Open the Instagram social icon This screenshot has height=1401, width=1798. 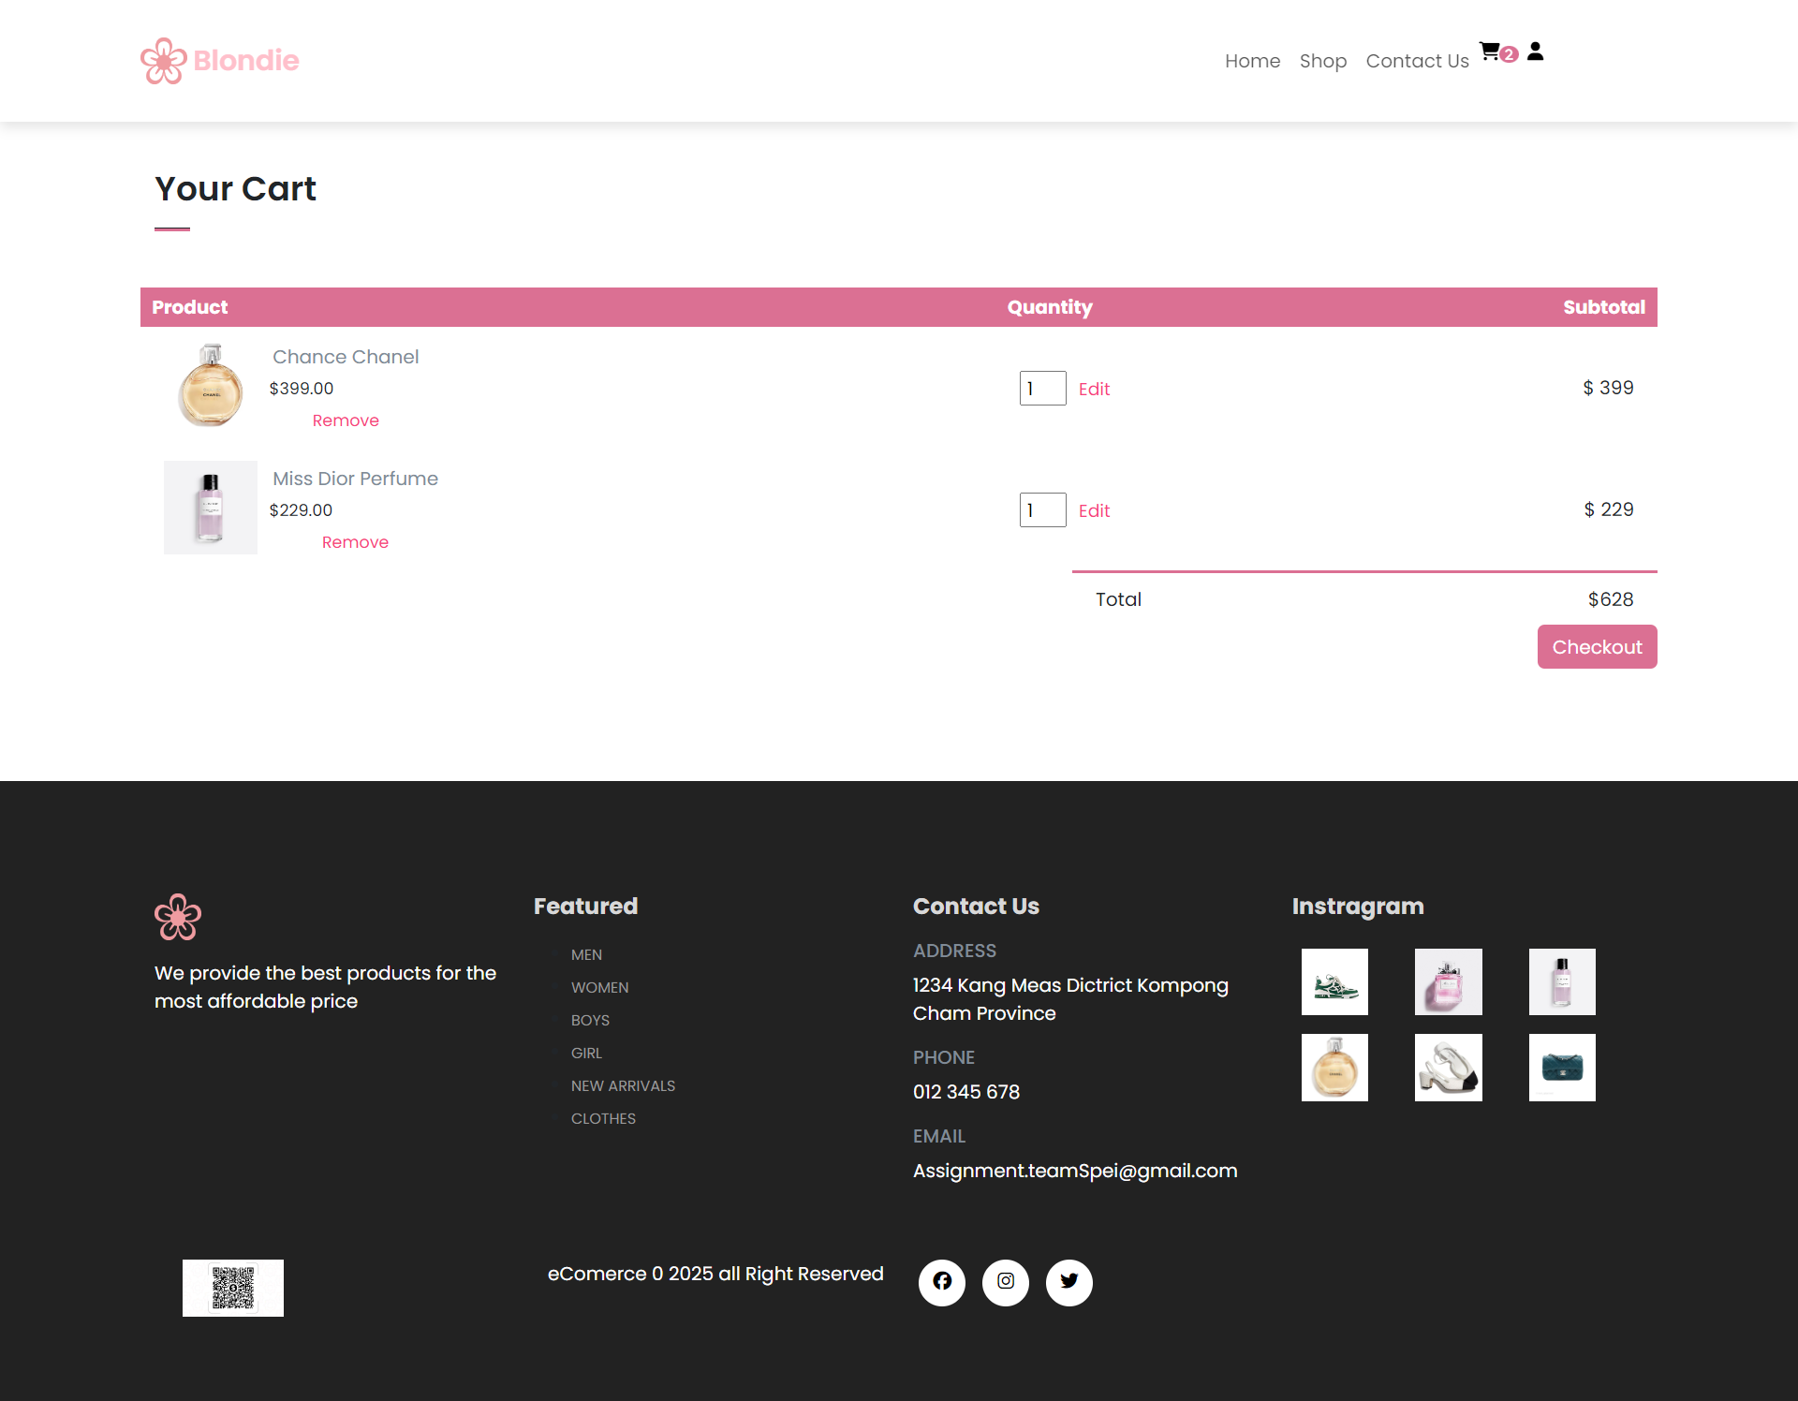[1006, 1281]
